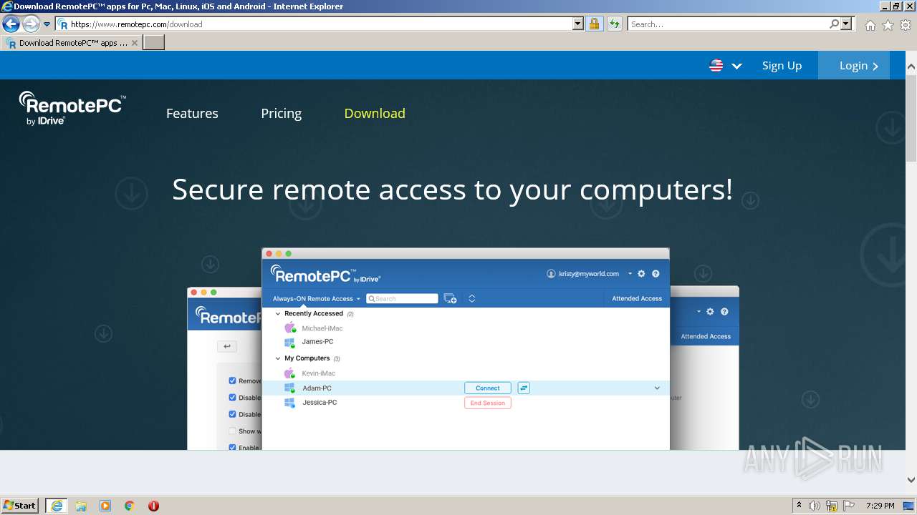Open the File Explorer taskbar icon
Image resolution: width=917 pixels, height=515 pixels.
point(81,506)
